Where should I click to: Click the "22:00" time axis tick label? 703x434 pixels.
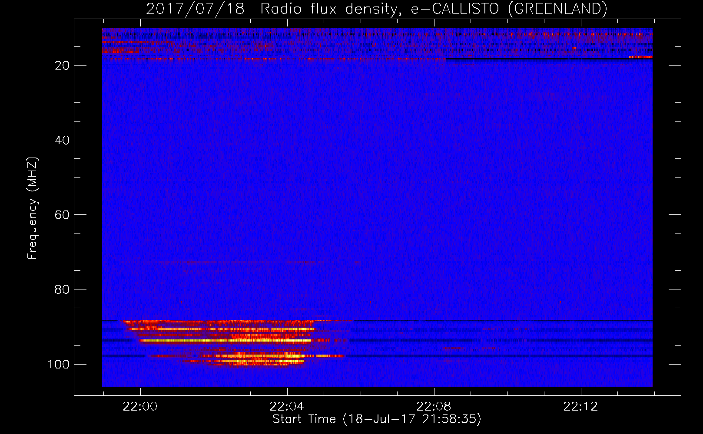point(140,407)
